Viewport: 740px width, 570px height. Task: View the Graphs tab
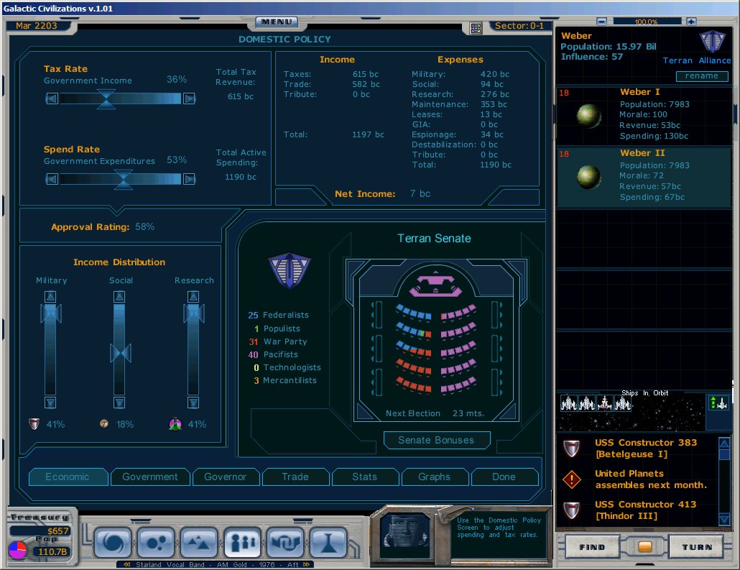(x=434, y=477)
